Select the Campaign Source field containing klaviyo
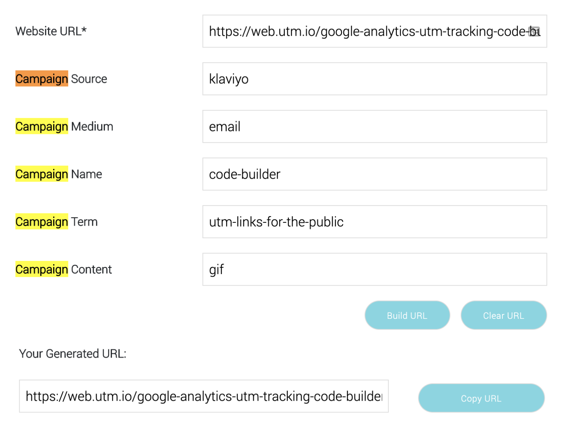Viewport: 567px width, 428px height. pos(374,79)
